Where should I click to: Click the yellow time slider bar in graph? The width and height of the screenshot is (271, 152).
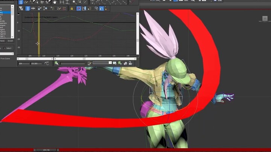39,35
